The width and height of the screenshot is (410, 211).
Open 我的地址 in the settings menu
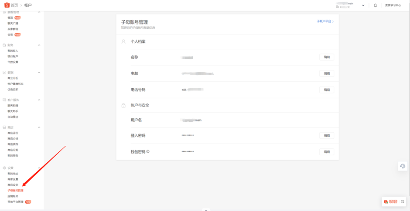tap(13, 174)
